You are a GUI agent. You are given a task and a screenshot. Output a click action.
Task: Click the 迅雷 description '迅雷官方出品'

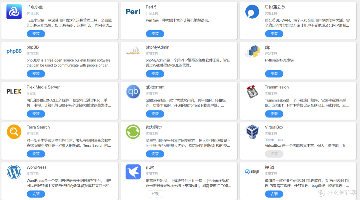pyautogui.click(x=188, y=183)
